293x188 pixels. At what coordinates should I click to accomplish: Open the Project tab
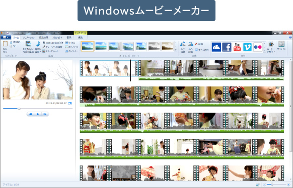click(x=57, y=38)
